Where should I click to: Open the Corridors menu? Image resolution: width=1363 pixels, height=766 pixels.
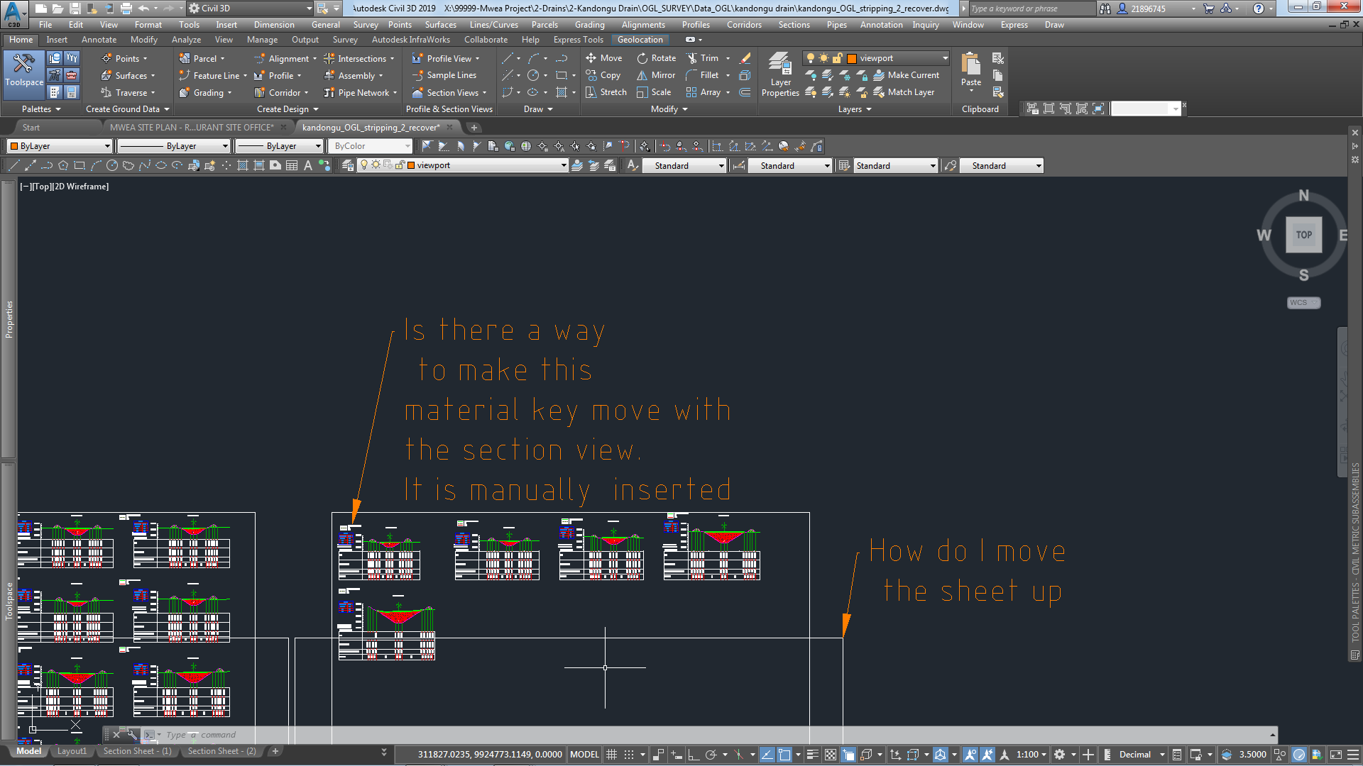pos(744,25)
